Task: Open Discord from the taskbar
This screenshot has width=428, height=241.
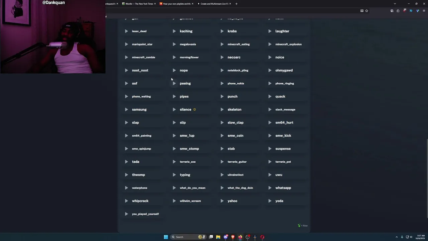Action: pos(226,237)
